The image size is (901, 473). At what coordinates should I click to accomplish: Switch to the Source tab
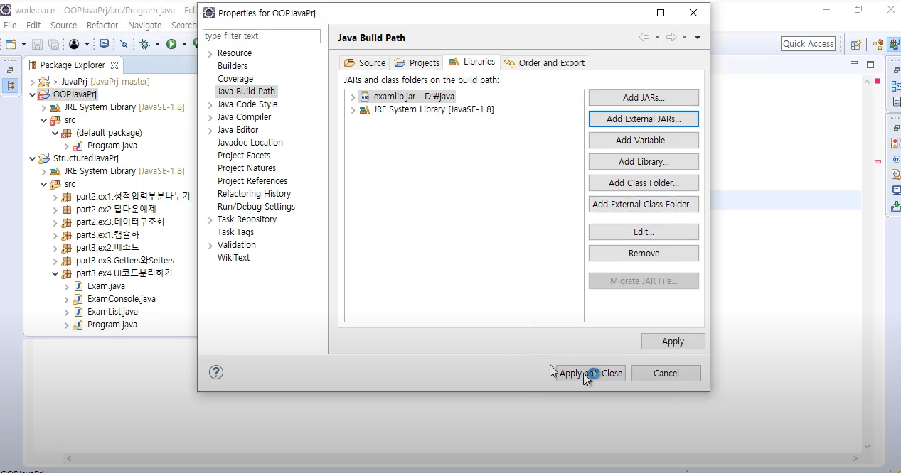coord(364,62)
